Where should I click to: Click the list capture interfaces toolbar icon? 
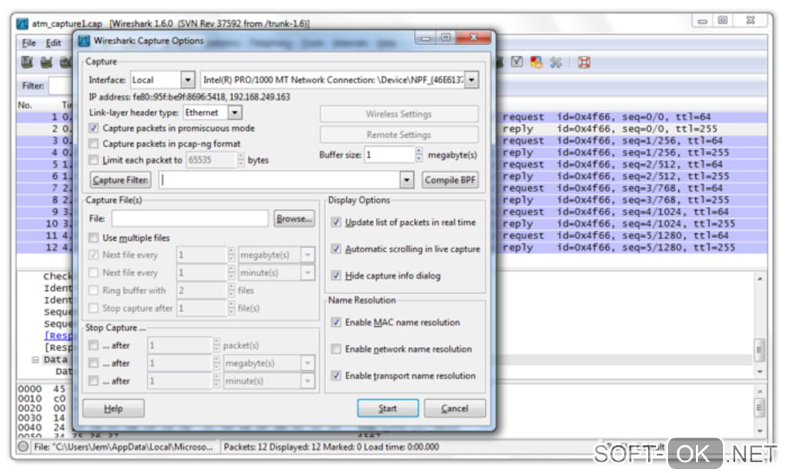click(27, 62)
